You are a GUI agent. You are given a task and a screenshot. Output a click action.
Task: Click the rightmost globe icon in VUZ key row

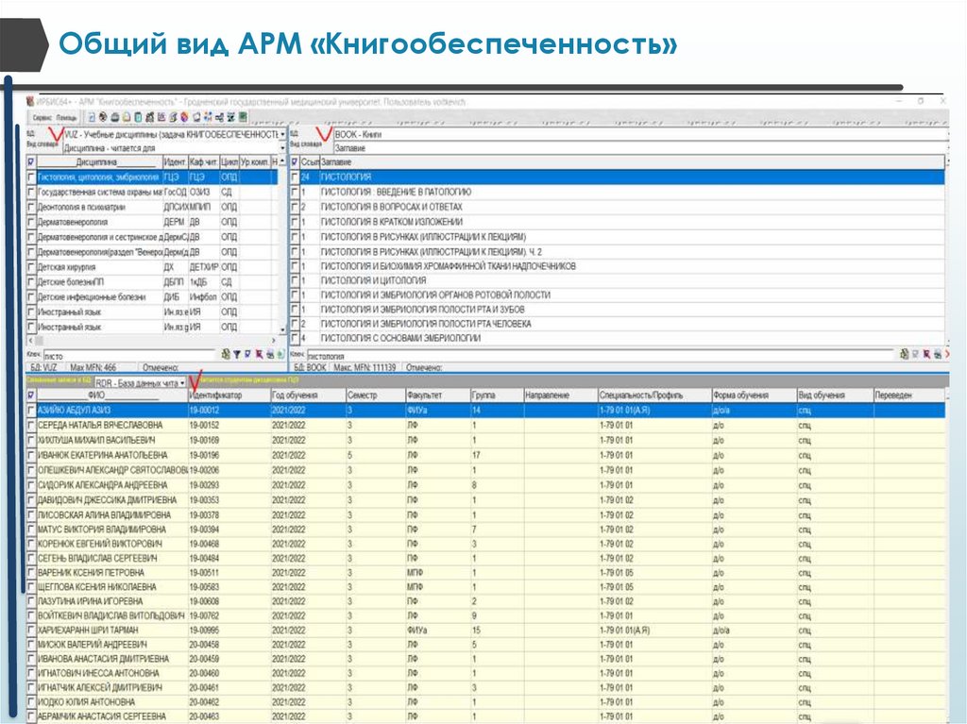click(x=280, y=354)
